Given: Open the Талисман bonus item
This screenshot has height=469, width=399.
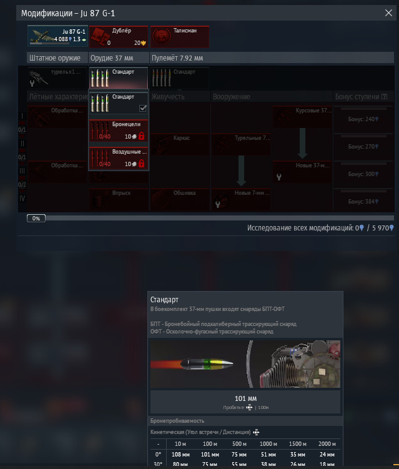Looking at the screenshot, I should (x=179, y=36).
